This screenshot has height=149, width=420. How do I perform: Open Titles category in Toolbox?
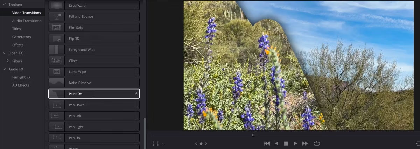coord(16,29)
